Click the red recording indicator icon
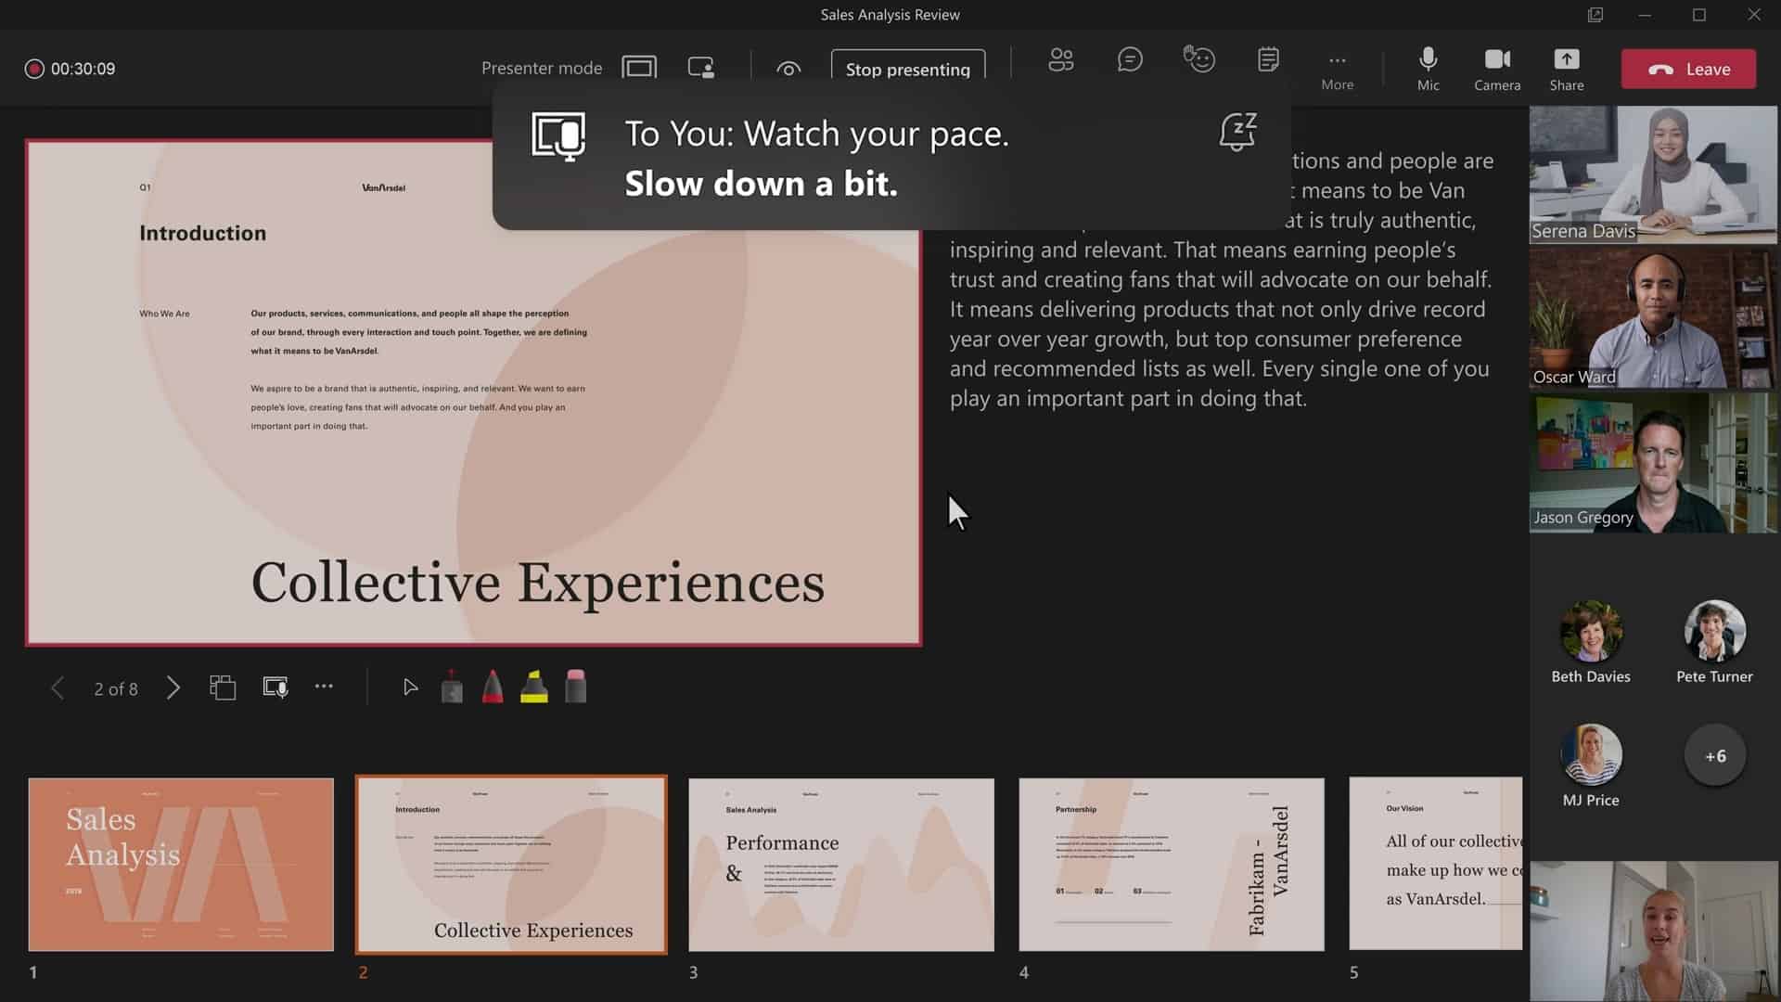This screenshot has height=1002, width=1781. coord(34,69)
